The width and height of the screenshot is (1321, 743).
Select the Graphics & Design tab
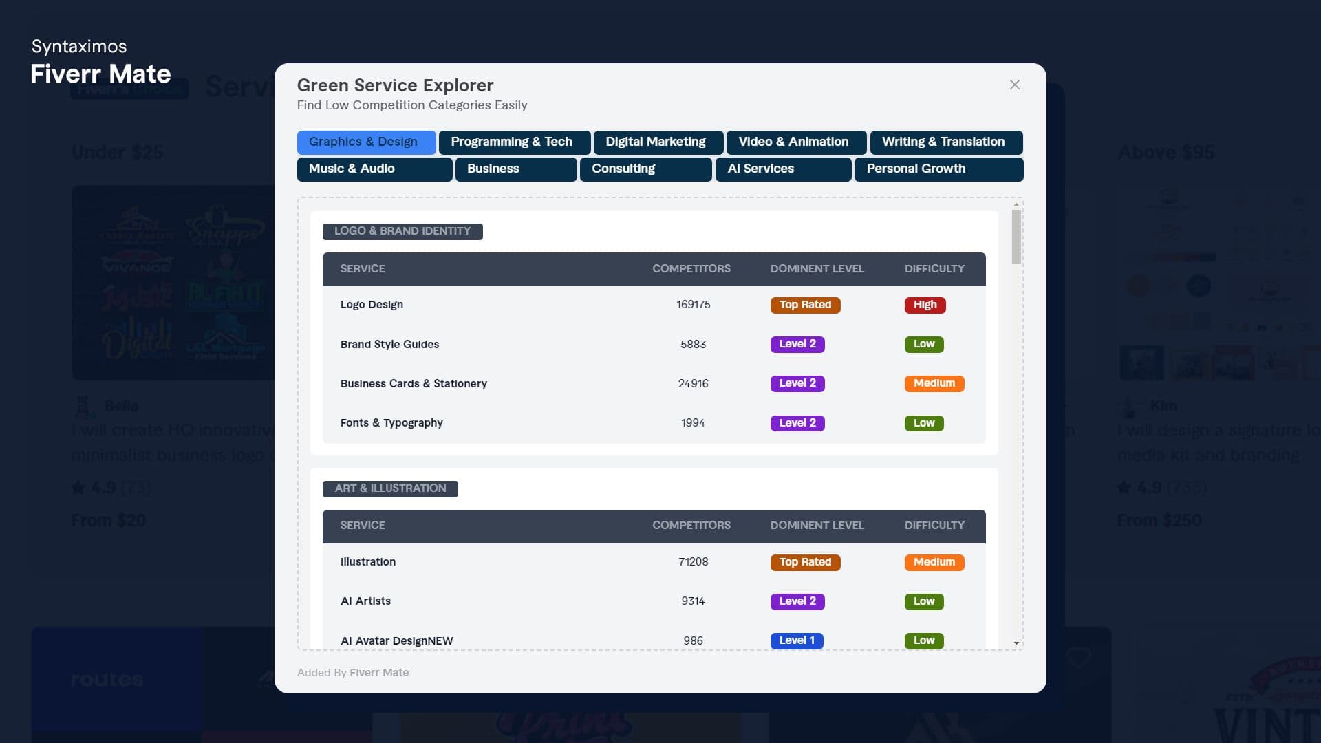point(366,142)
